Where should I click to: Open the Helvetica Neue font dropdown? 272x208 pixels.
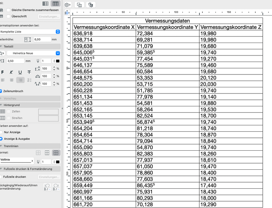(x=33, y=53)
